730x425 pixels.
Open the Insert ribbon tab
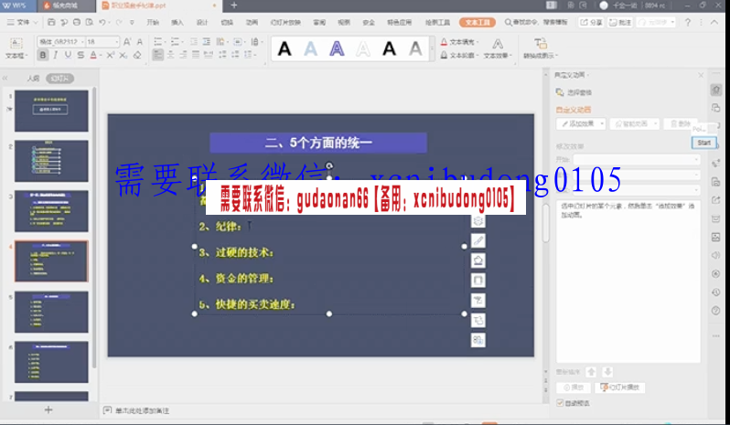(x=177, y=21)
